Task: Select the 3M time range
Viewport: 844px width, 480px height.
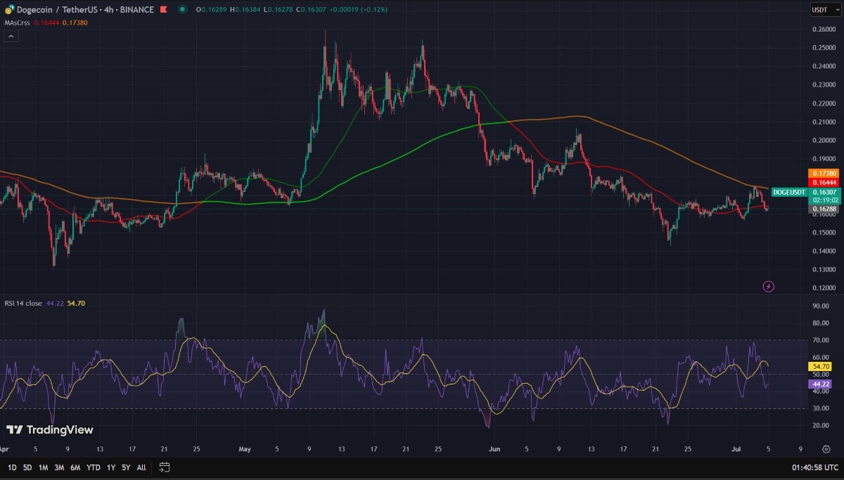Action: 59,467
